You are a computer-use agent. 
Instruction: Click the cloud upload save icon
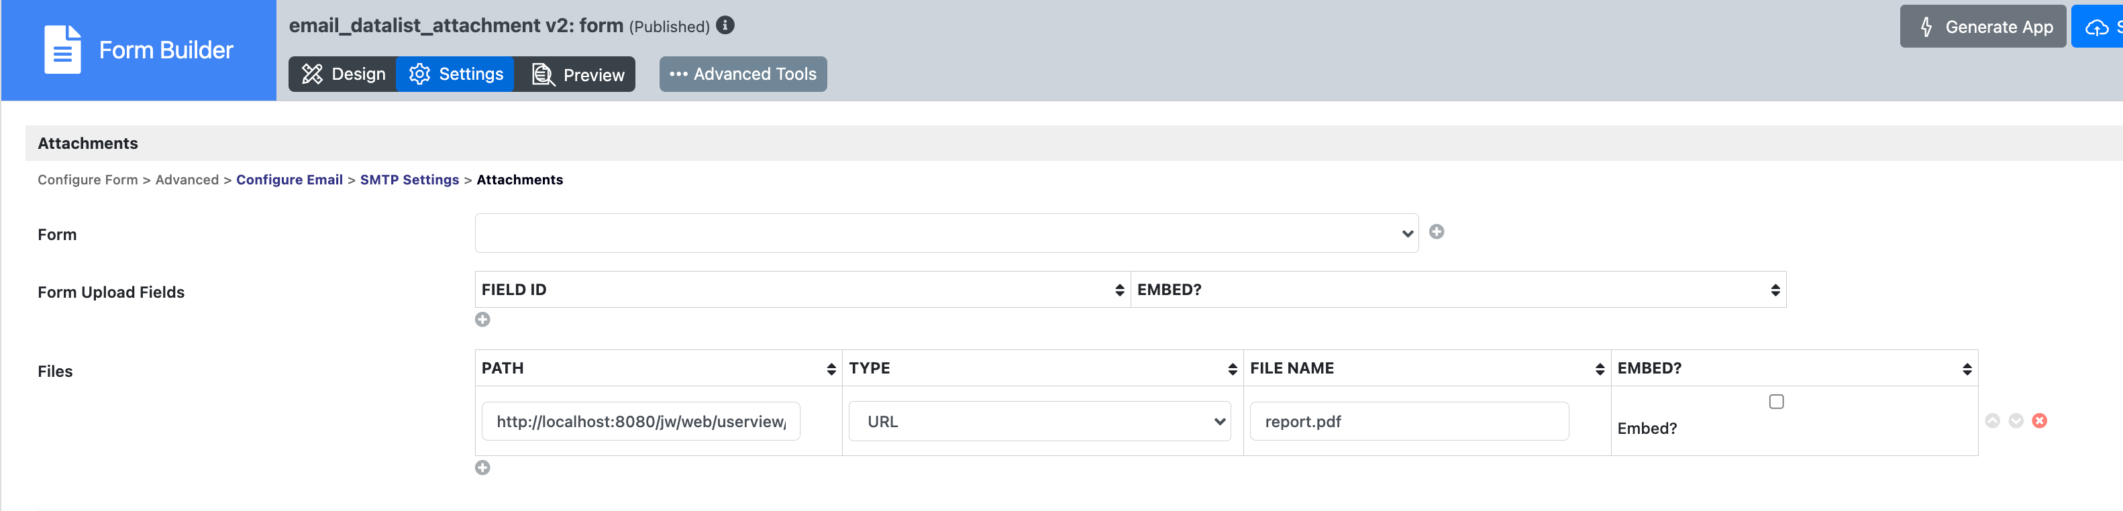pyautogui.click(x=2097, y=27)
